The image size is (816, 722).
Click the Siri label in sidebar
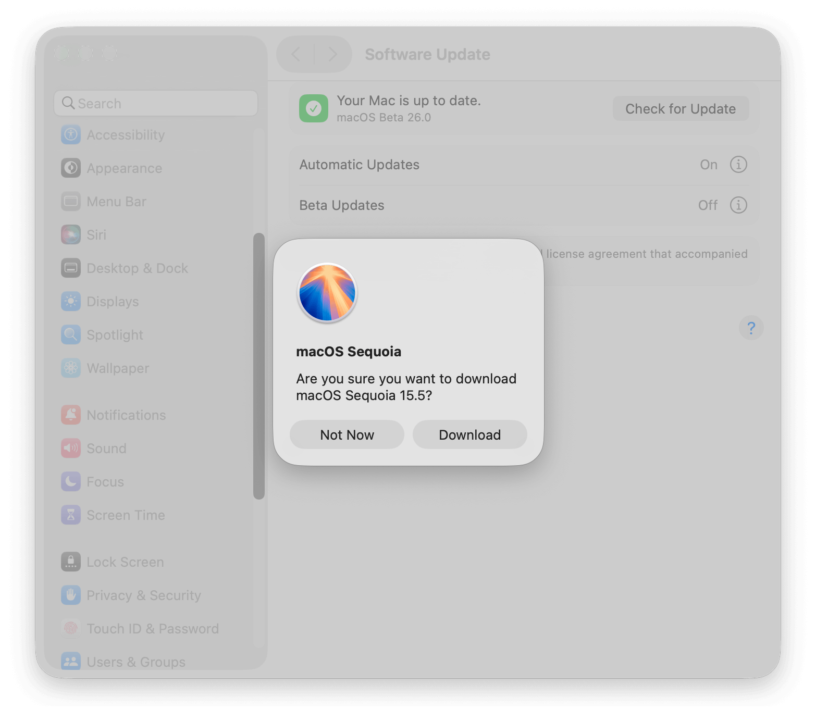(96, 235)
